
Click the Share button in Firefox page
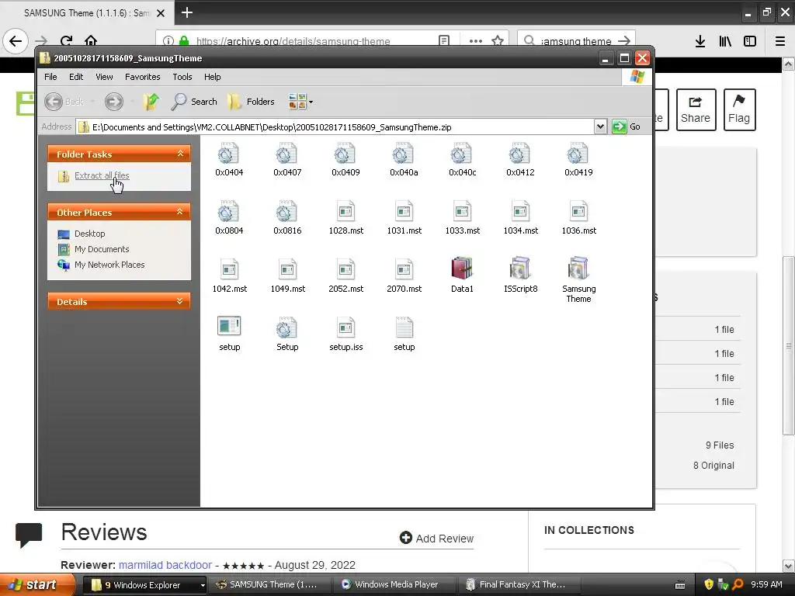696,109
